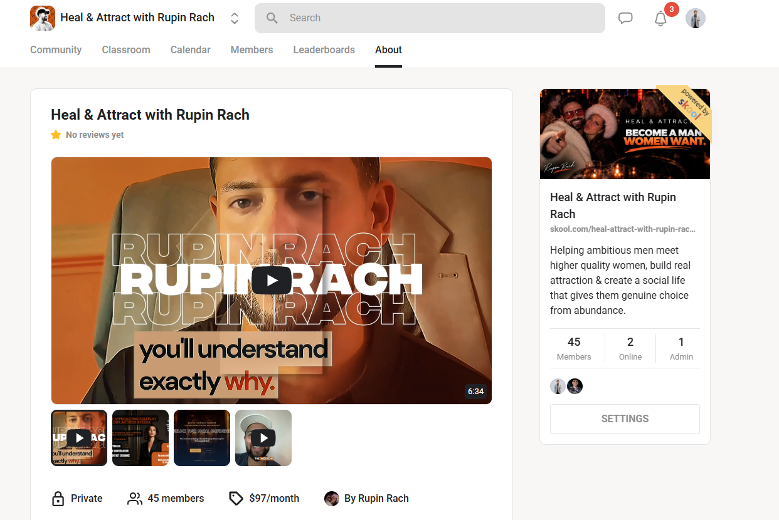Open the notifications bell icon
The image size is (779, 520).
tap(660, 18)
